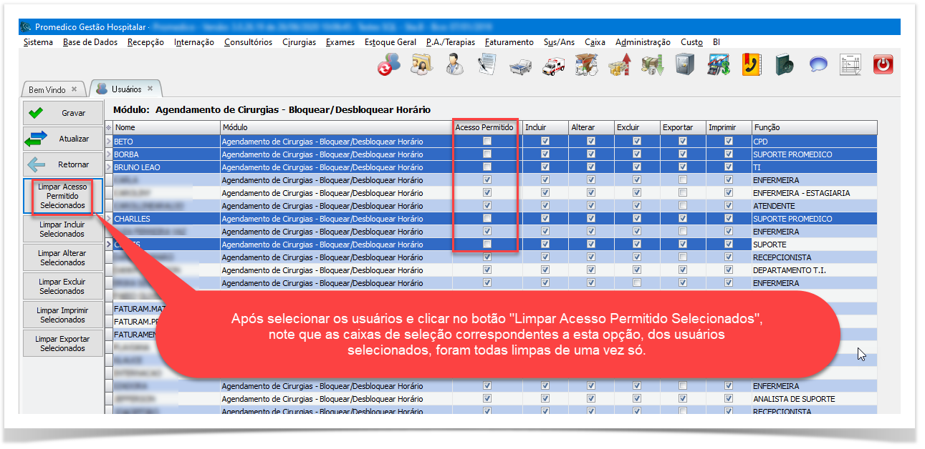Click the red power button icon
Screen dimensions: 925x449
883,65
